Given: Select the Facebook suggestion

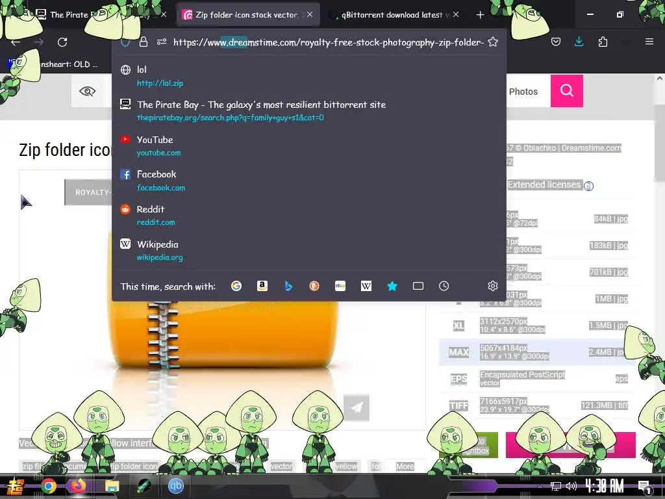Looking at the screenshot, I should coord(308,181).
